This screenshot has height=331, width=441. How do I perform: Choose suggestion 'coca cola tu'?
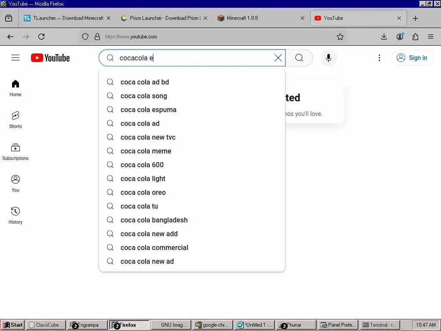(192, 206)
